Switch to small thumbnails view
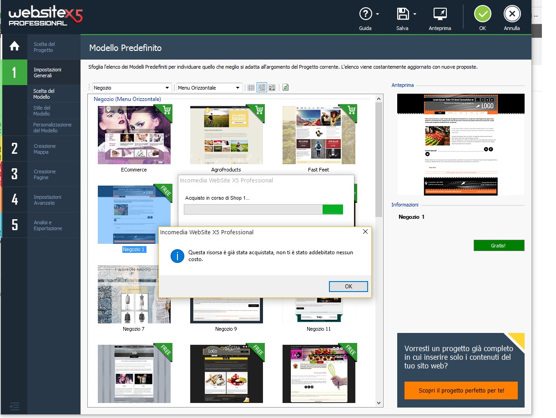This screenshot has height=418, width=556. 251,88
